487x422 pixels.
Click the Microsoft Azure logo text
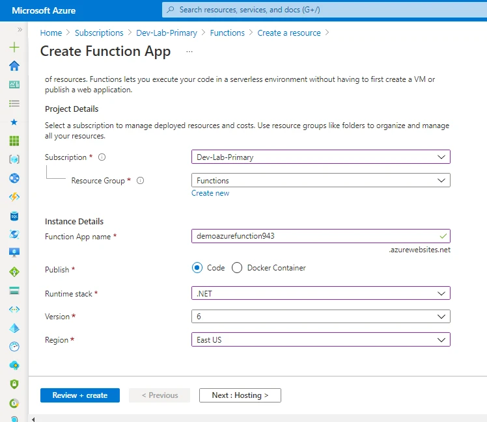(x=44, y=10)
